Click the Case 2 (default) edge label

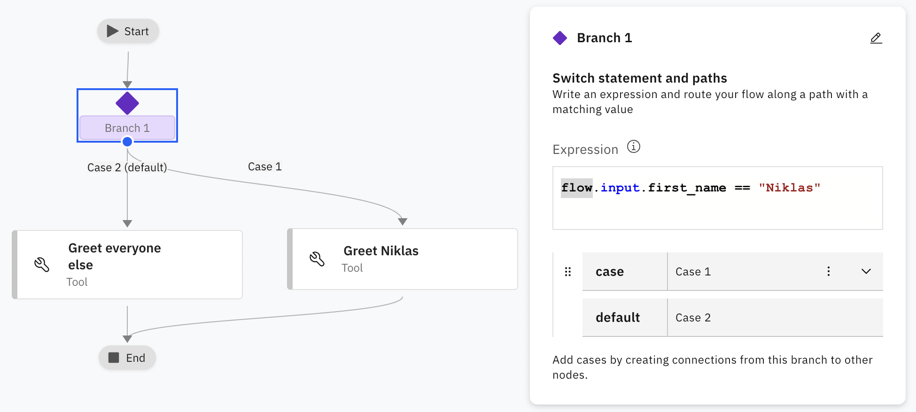tap(127, 168)
